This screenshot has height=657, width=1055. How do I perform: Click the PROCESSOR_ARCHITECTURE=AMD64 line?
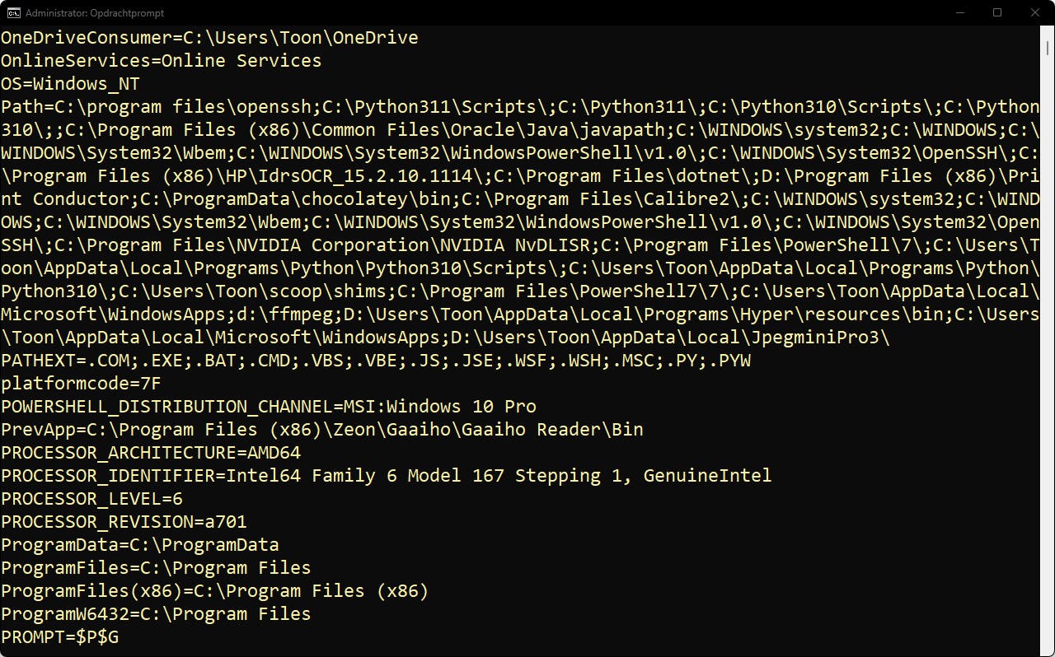(x=151, y=453)
